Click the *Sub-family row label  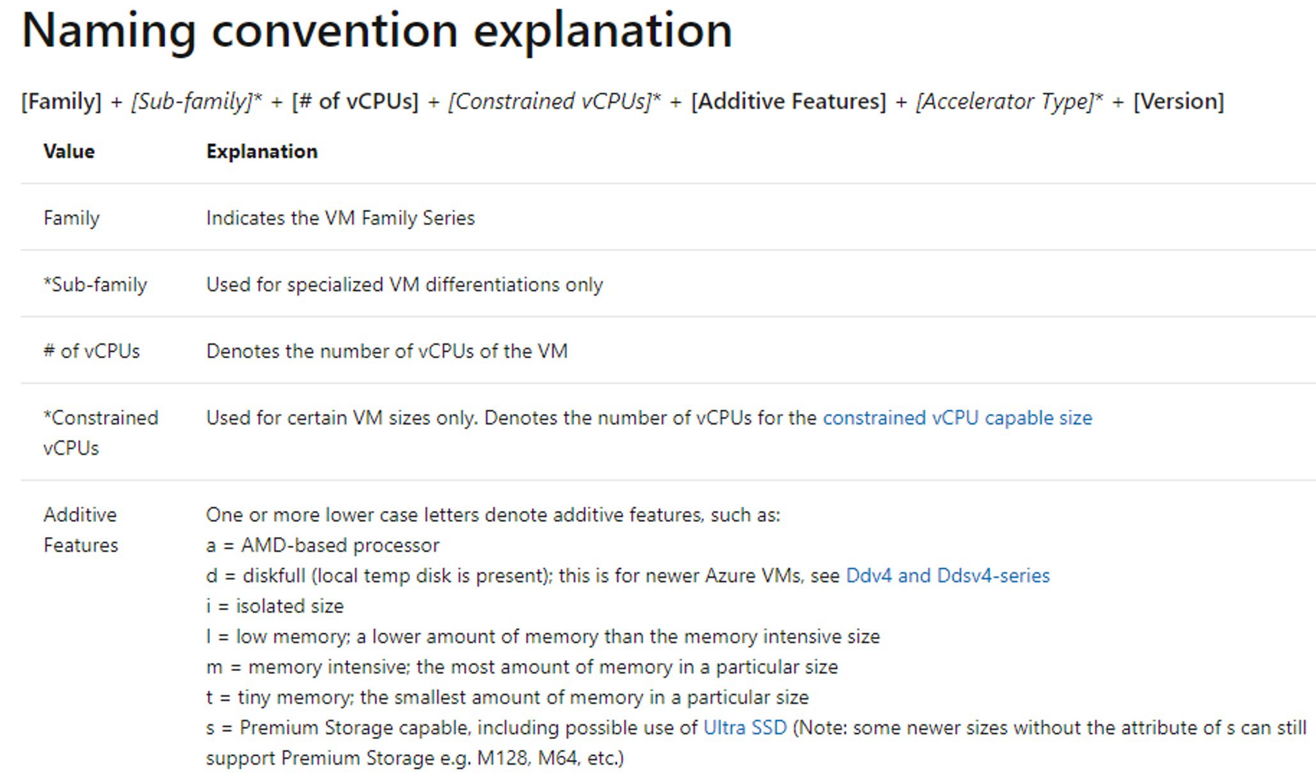(x=95, y=285)
